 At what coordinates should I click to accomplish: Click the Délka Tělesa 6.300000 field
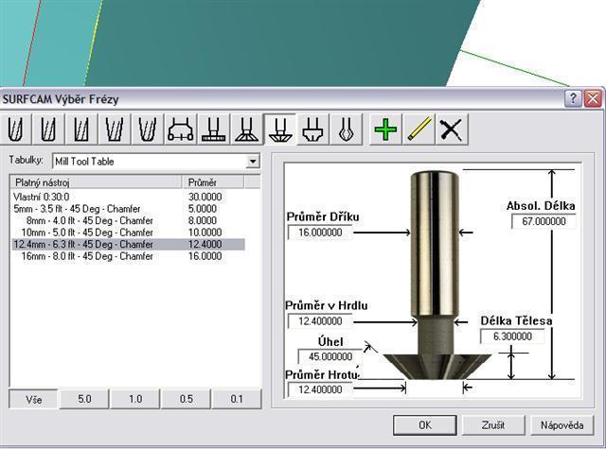(x=512, y=337)
